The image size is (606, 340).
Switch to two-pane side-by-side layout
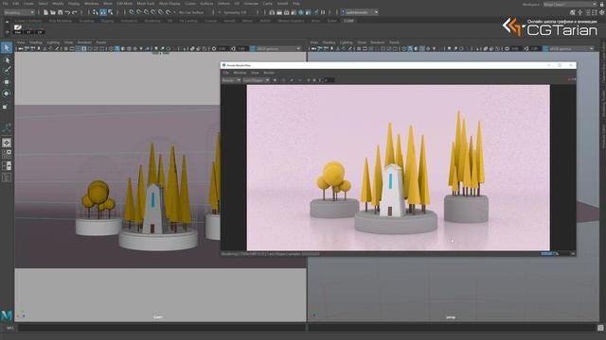tap(7, 166)
